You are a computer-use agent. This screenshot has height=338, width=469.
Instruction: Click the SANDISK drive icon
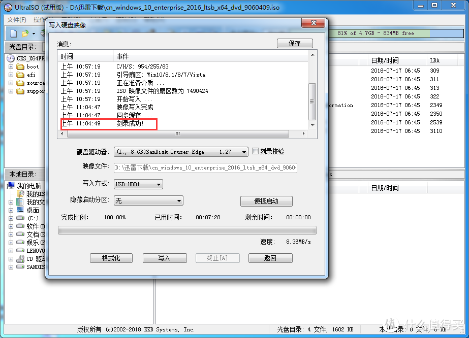pyautogui.click(x=20, y=266)
